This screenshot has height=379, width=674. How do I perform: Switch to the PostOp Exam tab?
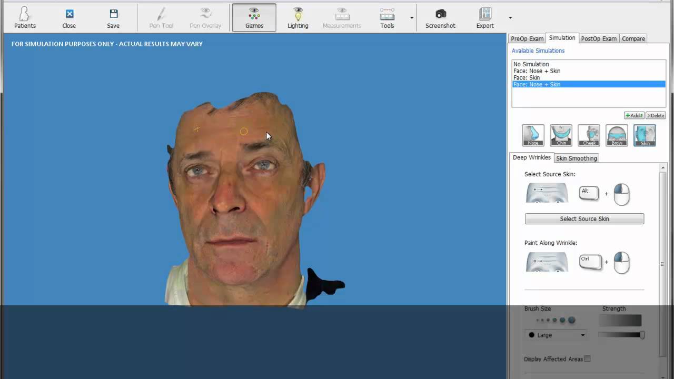pos(599,38)
